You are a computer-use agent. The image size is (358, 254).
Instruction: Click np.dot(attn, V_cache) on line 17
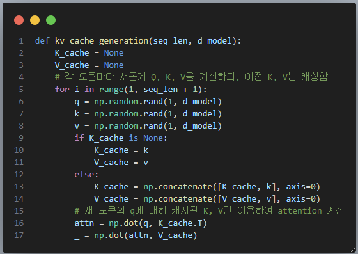pos(146,235)
